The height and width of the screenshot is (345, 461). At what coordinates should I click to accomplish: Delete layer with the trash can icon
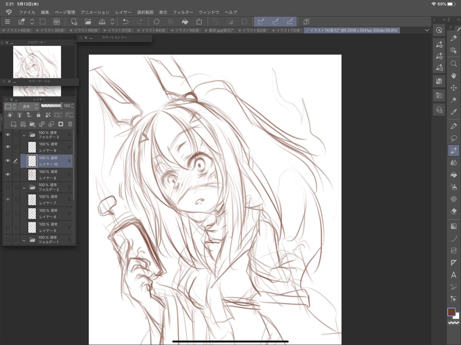pos(70,124)
